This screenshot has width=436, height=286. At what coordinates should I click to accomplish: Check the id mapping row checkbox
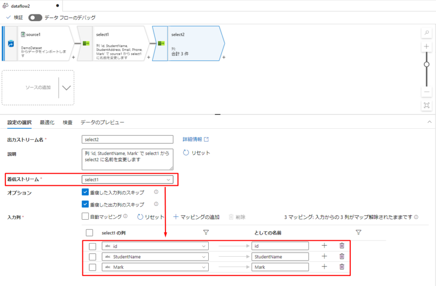(92, 246)
